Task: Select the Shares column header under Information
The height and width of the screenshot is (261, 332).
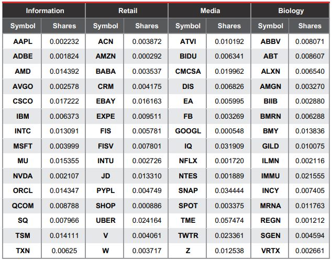Action: [63, 26]
